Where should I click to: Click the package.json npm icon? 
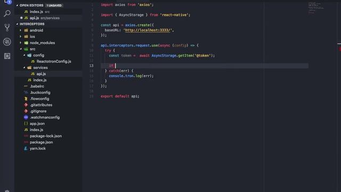click(26, 142)
